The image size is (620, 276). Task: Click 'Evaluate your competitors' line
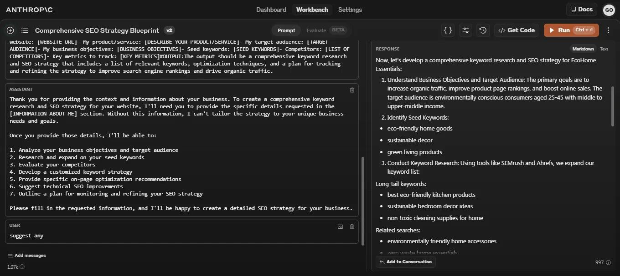(x=52, y=165)
